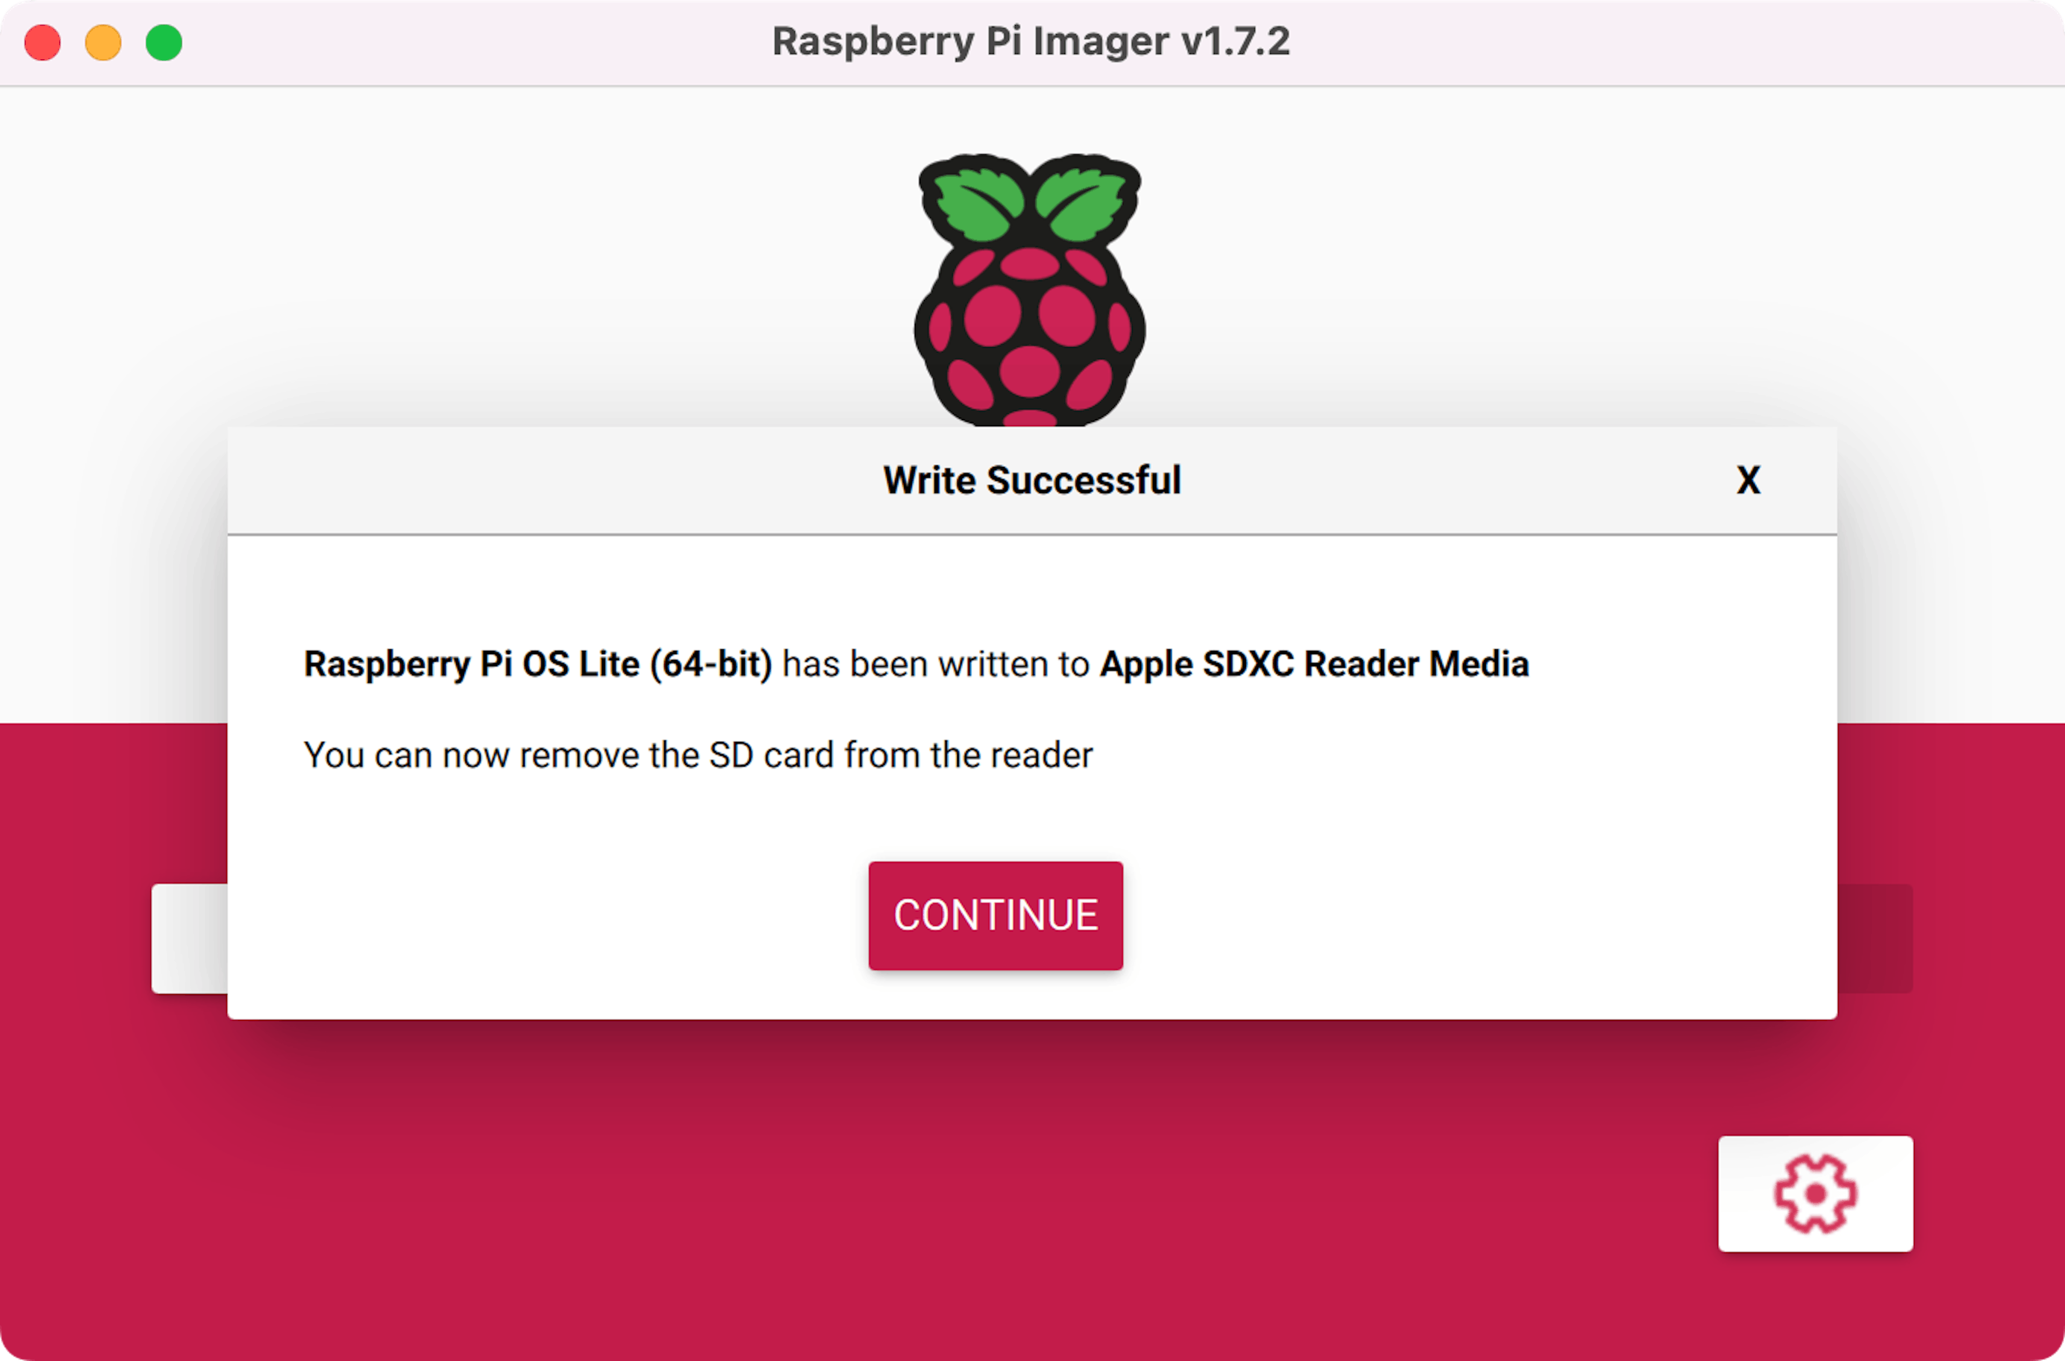Minimize window with the yellow button

103,42
